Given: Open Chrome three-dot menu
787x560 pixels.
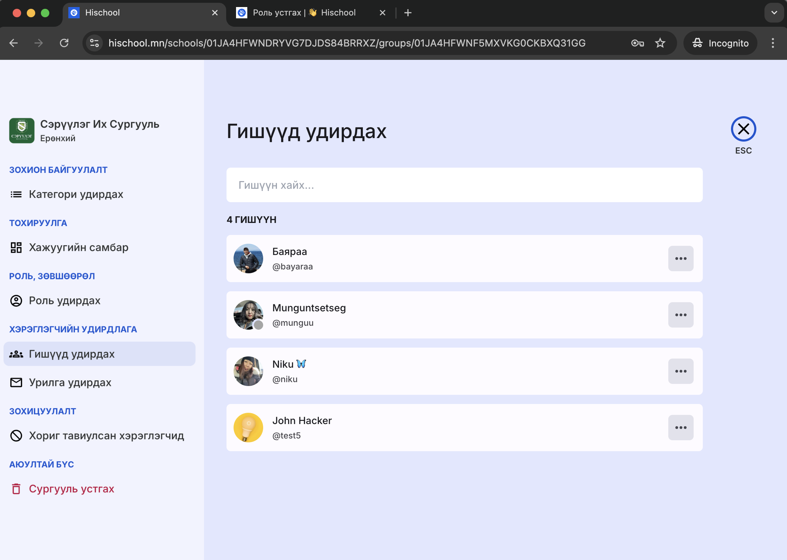Looking at the screenshot, I should click(x=773, y=43).
